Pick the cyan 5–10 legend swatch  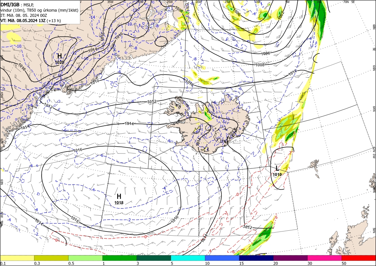point(188,258)
